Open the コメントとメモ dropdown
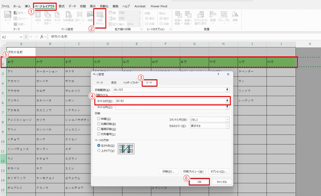 (x=227, y=119)
